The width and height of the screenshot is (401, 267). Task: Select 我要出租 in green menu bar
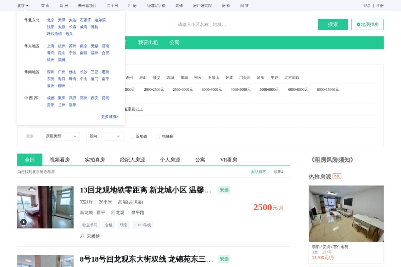pos(148,42)
